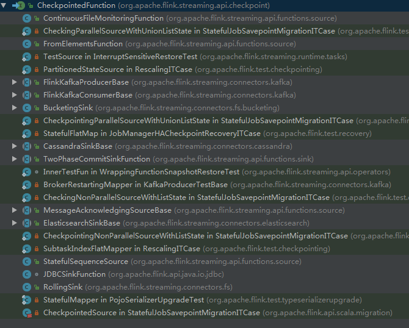The height and width of the screenshot is (328, 409).
Task: Click the abstract class icon of TwoPhaseCommitSinkFunction
Action: (x=27, y=159)
